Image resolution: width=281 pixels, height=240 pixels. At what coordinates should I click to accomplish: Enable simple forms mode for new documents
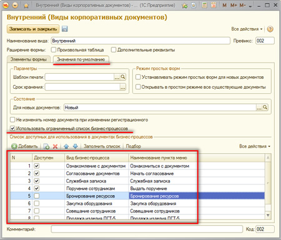point(138,77)
